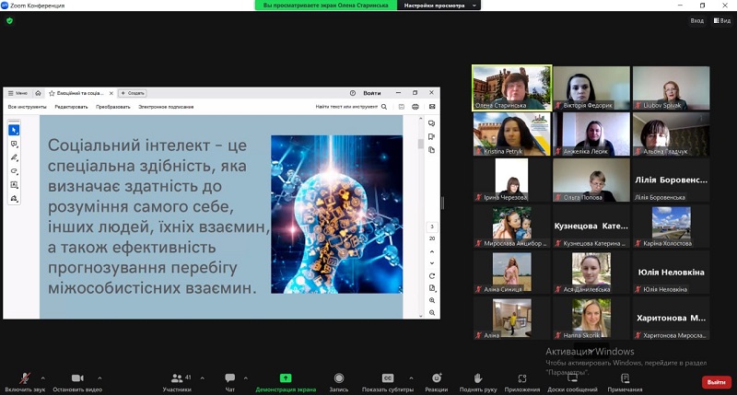Toggle camera with Остановить видео button

76,379
